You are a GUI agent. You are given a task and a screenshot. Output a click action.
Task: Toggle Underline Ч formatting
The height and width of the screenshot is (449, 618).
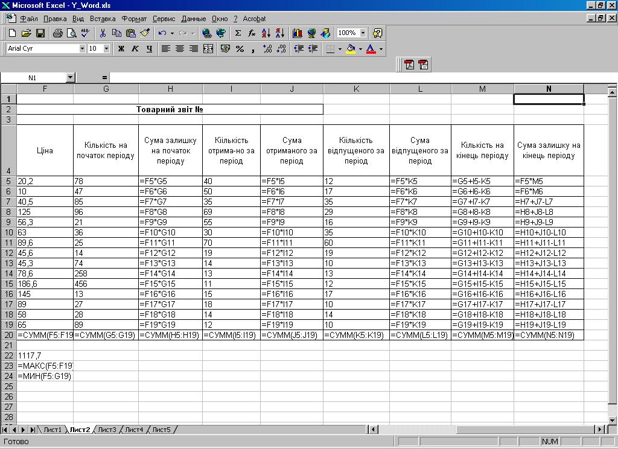tap(149, 48)
